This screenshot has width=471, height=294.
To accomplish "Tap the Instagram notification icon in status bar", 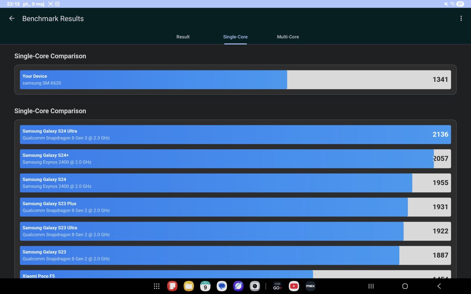I will tap(57, 4).
